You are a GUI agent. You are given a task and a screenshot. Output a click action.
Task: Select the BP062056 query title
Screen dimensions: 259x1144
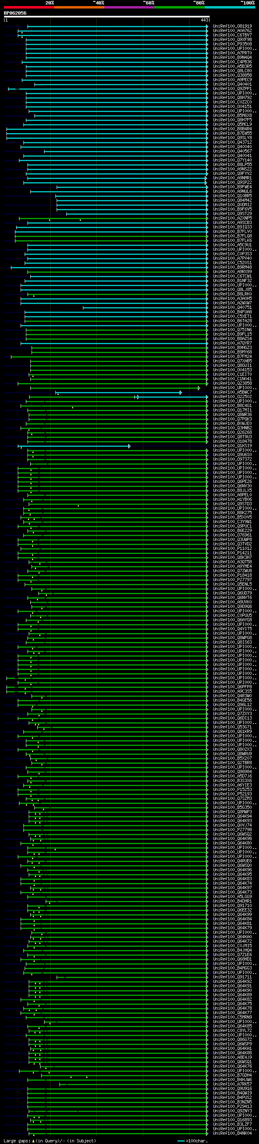[15, 13]
